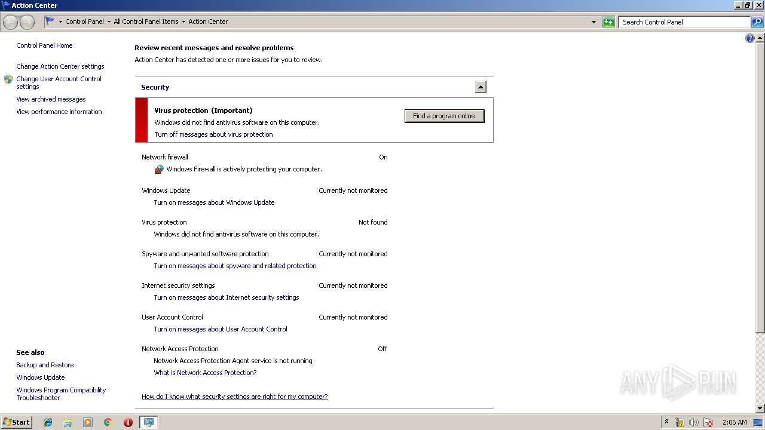
Task: Open the dropdown arrow after Control Panel breadcrumb
Action: point(108,21)
